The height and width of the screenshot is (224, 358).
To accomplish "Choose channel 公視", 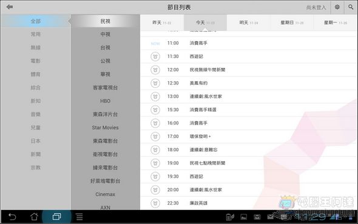I will pos(105,61).
